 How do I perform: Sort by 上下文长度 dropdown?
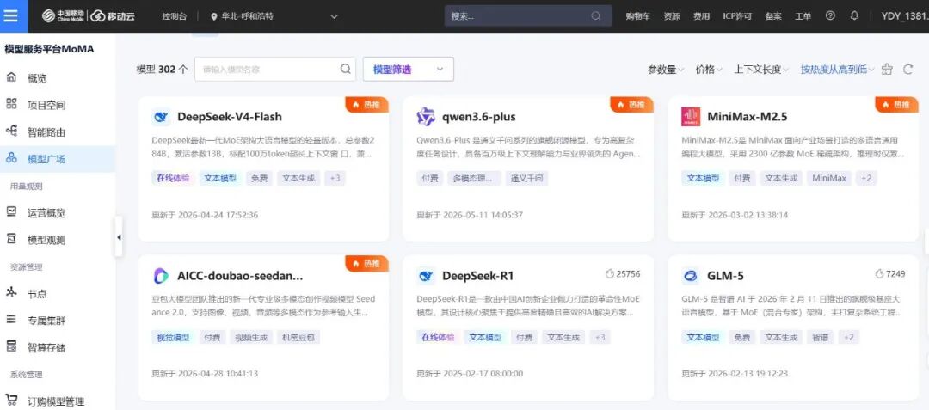click(x=761, y=70)
